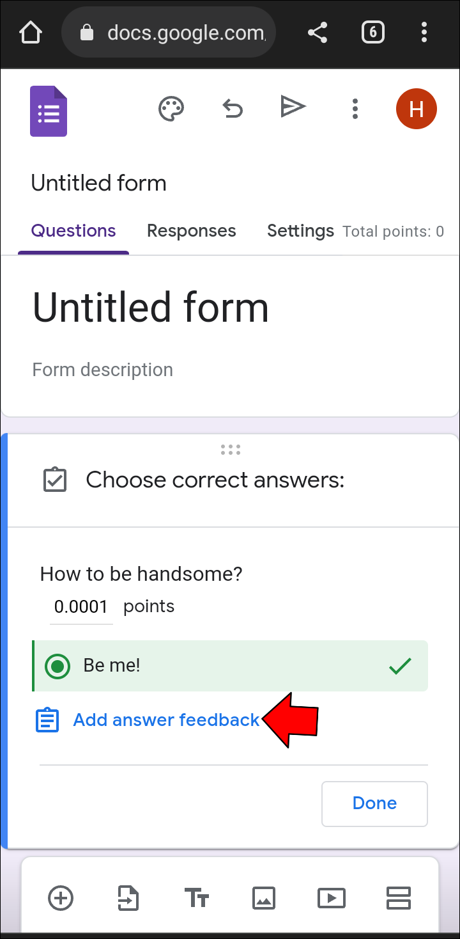Click the 0.0001 points input field

point(81,607)
